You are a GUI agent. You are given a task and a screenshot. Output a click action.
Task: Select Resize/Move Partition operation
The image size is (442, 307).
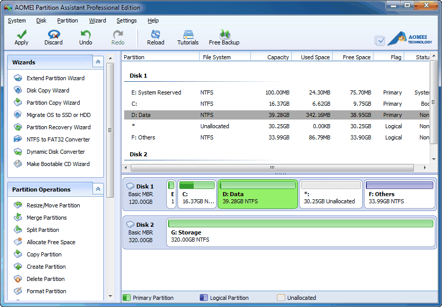coord(55,205)
